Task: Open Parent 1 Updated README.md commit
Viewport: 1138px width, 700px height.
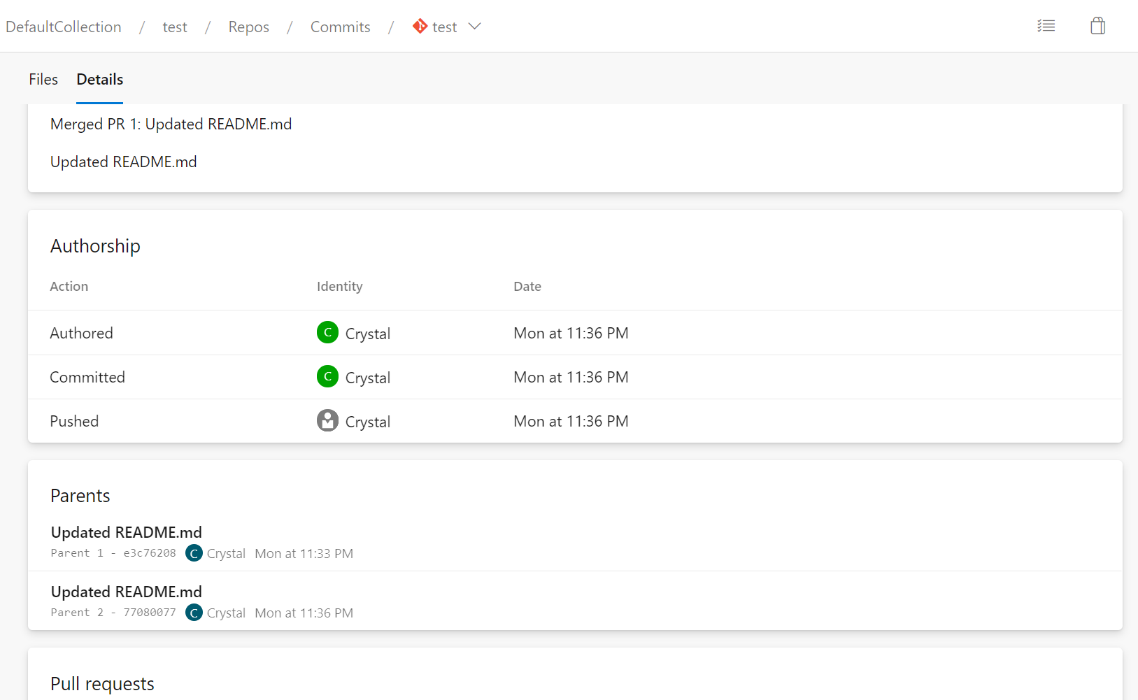Action: coord(126,532)
